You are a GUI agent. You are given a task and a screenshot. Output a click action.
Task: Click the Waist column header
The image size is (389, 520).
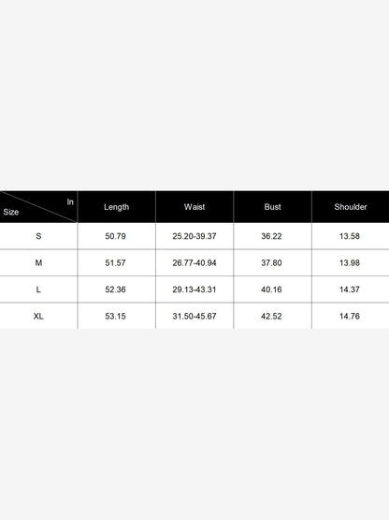point(194,207)
